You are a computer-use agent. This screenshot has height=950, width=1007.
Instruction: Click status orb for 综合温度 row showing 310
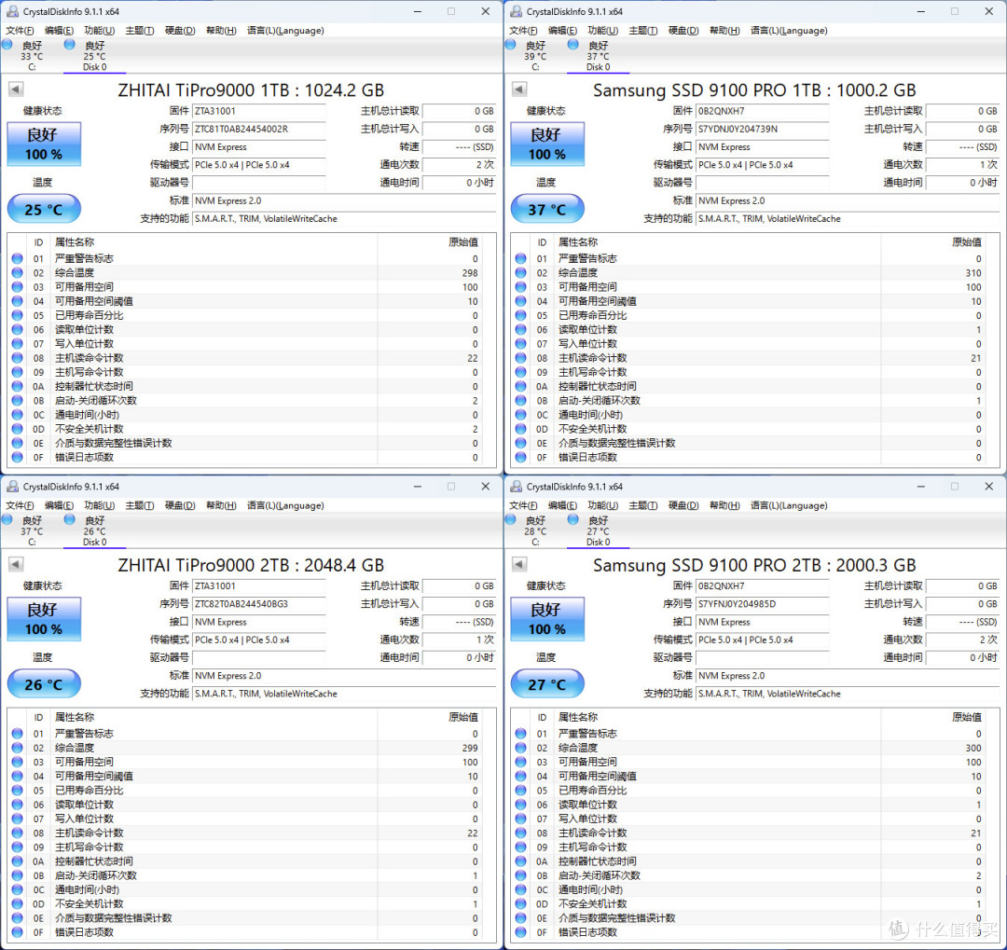[520, 273]
